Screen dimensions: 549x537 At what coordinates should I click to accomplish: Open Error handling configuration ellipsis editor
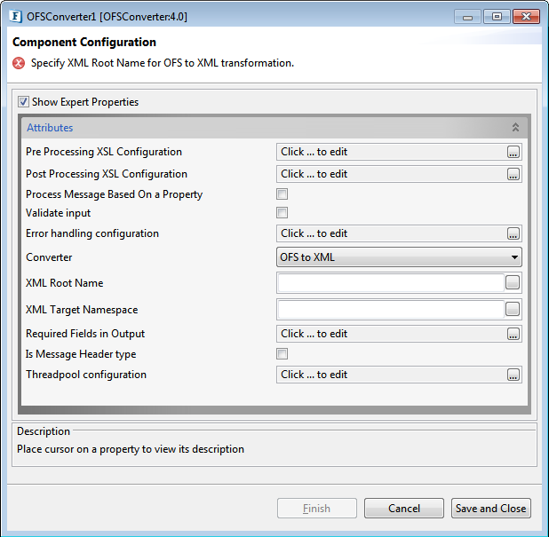pyautogui.click(x=513, y=233)
